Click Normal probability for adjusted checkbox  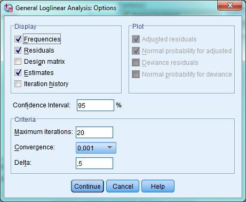click(x=136, y=51)
